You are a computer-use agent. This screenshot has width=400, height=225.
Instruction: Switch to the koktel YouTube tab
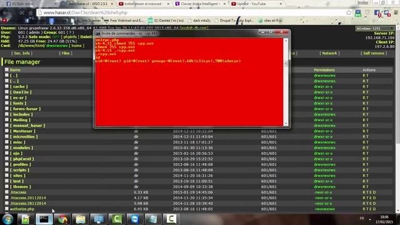click(144, 4)
